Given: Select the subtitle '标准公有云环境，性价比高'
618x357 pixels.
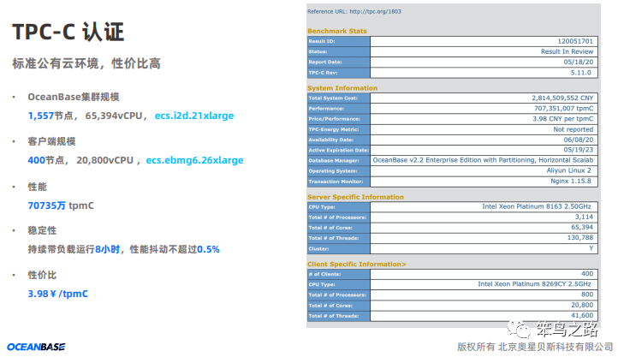Looking at the screenshot, I should click(86, 63).
